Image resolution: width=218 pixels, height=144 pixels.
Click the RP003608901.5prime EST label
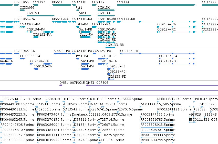point(158,130)
